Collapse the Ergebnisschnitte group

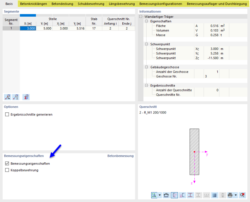click(146, 85)
